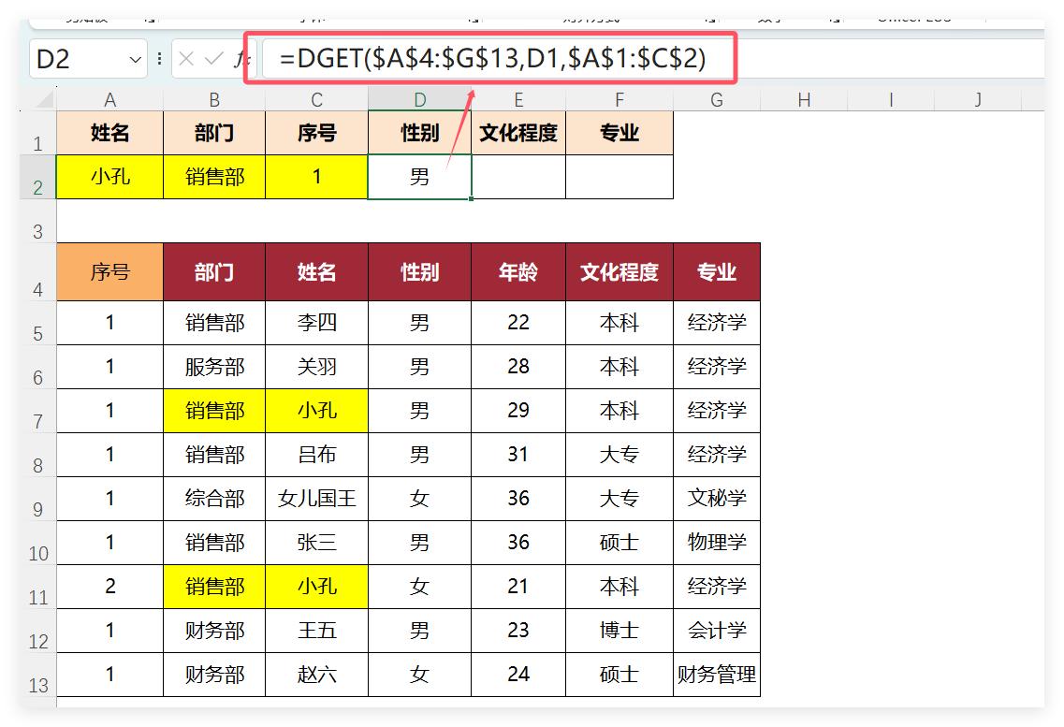Click cell F1 labeled 专业
The image size is (1064, 727).
click(619, 133)
